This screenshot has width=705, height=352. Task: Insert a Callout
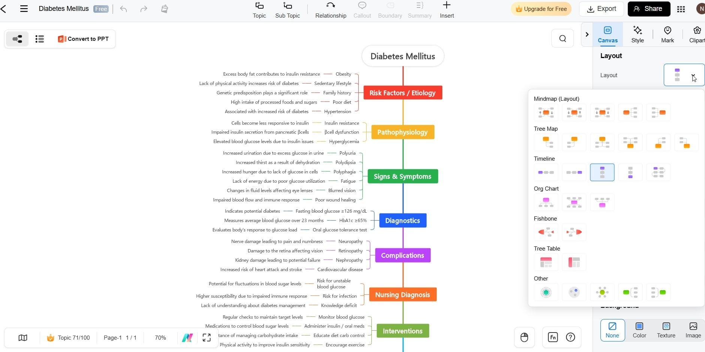click(x=362, y=10)
